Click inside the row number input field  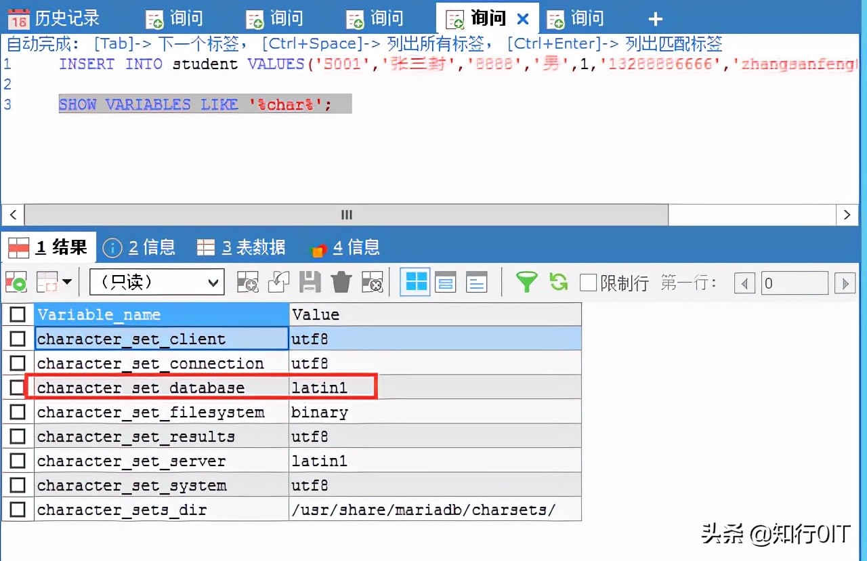[795, 283]
